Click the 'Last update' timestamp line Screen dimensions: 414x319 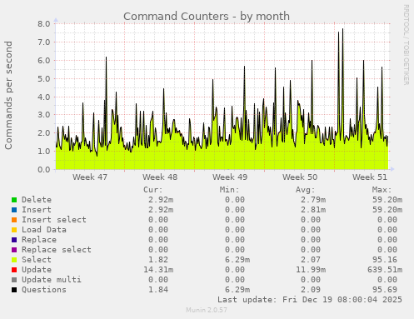310,300
